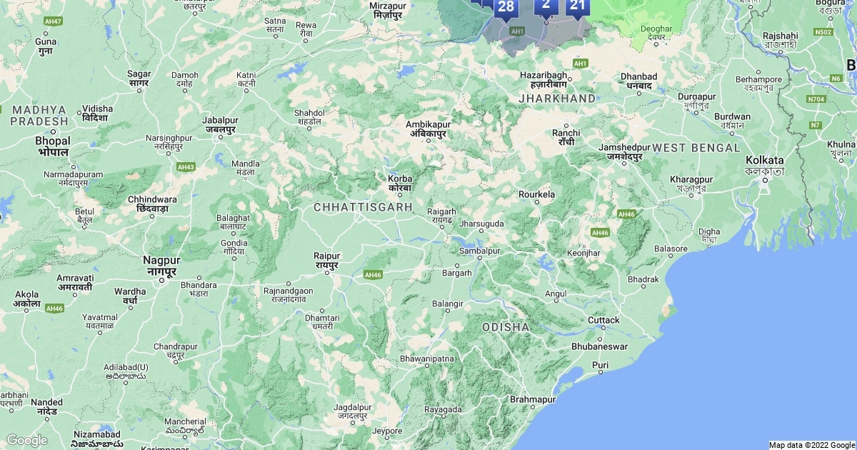Click the blue map marker numbered 28
This screenshot has height=450, width=857.
click(506, 8)
